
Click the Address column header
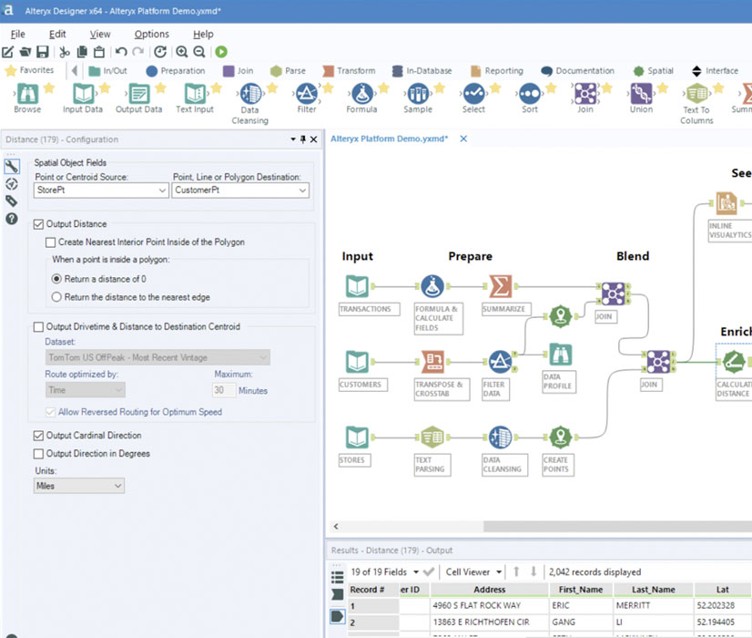pos(489,590)
